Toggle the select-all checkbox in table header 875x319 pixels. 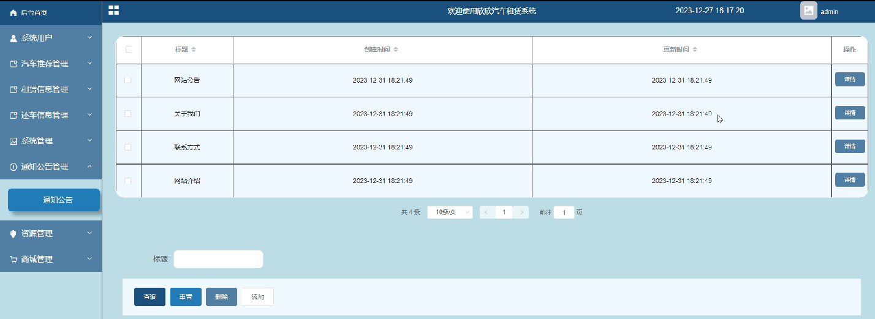click(129, 49)
